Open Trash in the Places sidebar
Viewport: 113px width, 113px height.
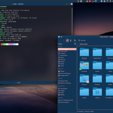67,66
